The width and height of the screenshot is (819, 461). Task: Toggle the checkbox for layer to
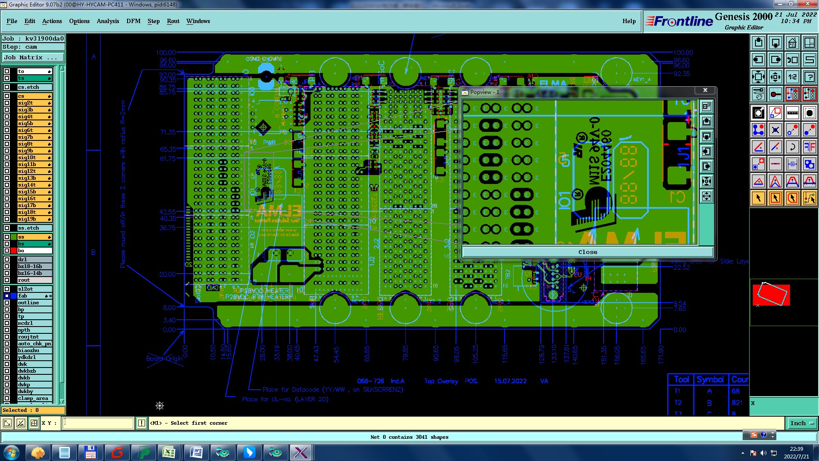tap(7, 71)
